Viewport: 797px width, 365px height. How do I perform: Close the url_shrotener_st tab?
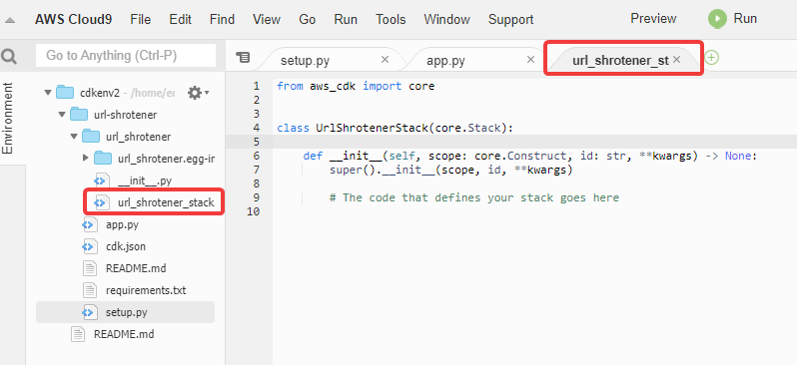pyautogui.click(x=676, y=60)
